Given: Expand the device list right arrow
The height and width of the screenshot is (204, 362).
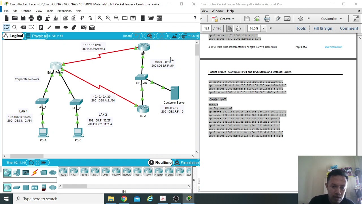Looking at the screenshot, I should coord(194,180).
